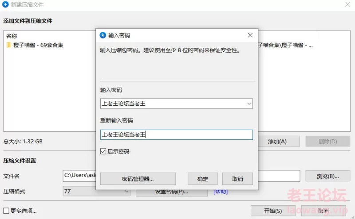This screenshot has height=219, width=355.
Task: Uncheck the 显示密码 checkbox
Action: (103, 152)
